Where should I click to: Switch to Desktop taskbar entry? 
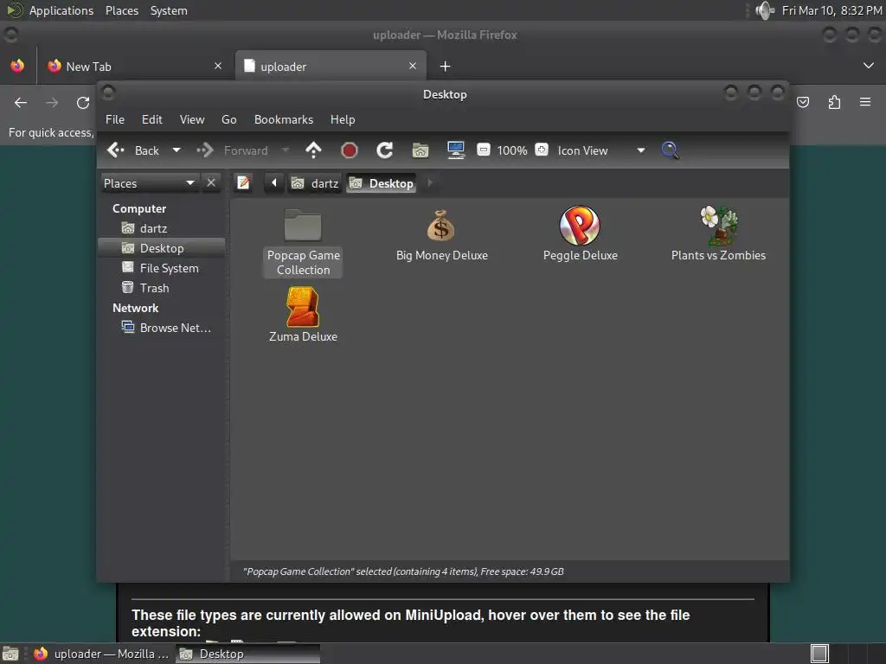tap(248, 654)
